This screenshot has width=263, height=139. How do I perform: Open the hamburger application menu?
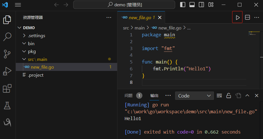[18, 5]
